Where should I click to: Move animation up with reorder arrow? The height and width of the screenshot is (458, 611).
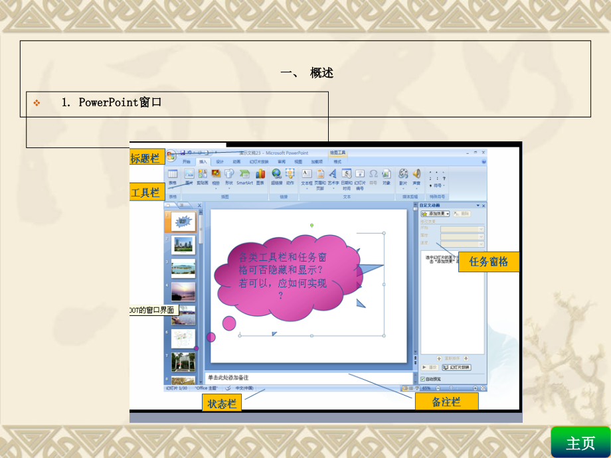[x=439, y=358]
